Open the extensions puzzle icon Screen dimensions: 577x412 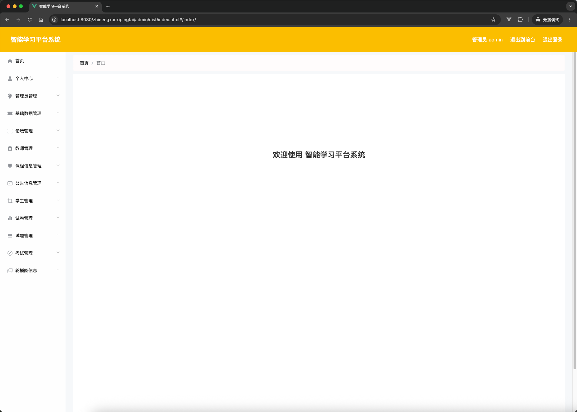click(520, 20)
